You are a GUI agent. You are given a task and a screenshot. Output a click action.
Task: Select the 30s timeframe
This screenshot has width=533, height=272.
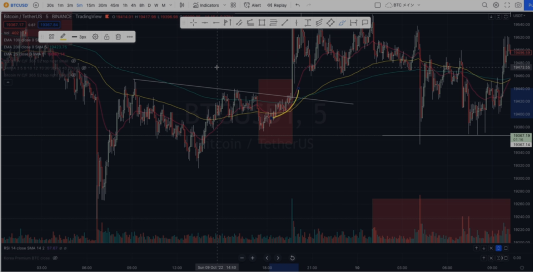(x=50, y=5)
